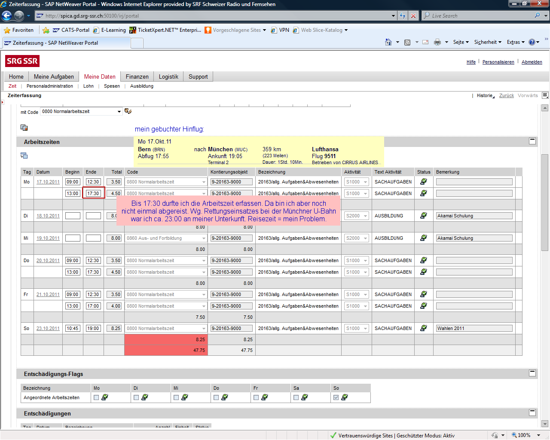This screenshot has height=440, width=550.
Task: Click the page vertical scrollbar down arrow
Action: pyautogui.click(x=545, y=424)
